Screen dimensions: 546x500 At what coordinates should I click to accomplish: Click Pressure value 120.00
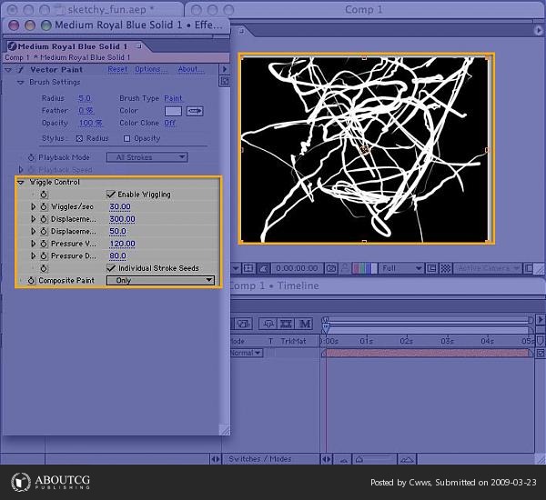tap(122, 244)
